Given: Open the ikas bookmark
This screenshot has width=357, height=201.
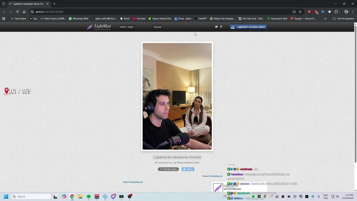Looking at the screenshot, I should [33, 19].
